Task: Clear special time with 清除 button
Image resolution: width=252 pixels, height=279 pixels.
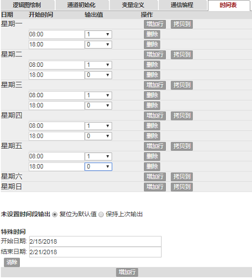Action: pos(12,262)
